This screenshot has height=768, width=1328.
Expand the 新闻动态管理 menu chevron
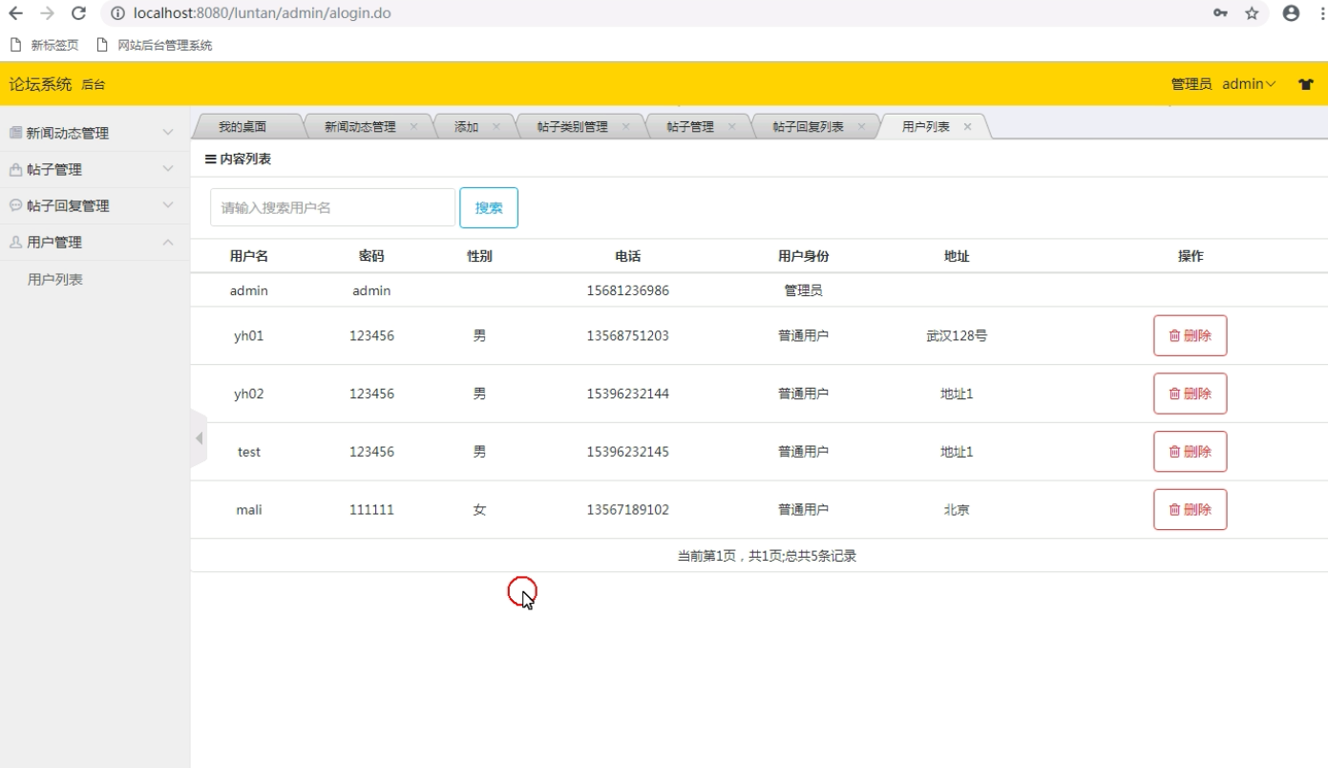pyautogui.click(x=168, y=133)
